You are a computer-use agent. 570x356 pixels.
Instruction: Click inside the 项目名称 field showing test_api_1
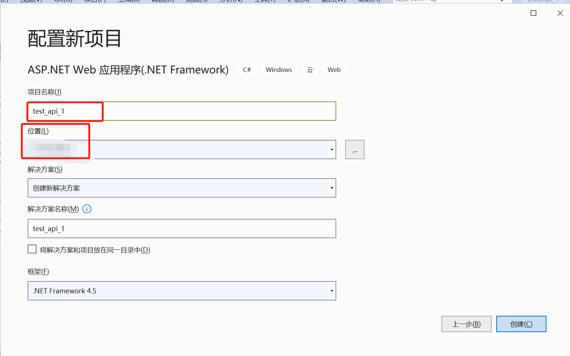(x=149, y=111)
